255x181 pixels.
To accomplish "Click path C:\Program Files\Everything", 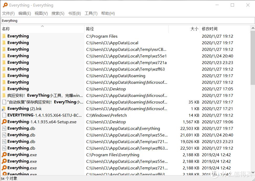I will pos(113,155).
